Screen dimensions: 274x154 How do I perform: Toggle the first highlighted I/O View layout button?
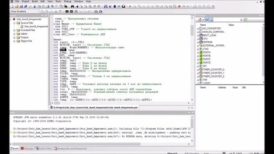click(206, 20)
